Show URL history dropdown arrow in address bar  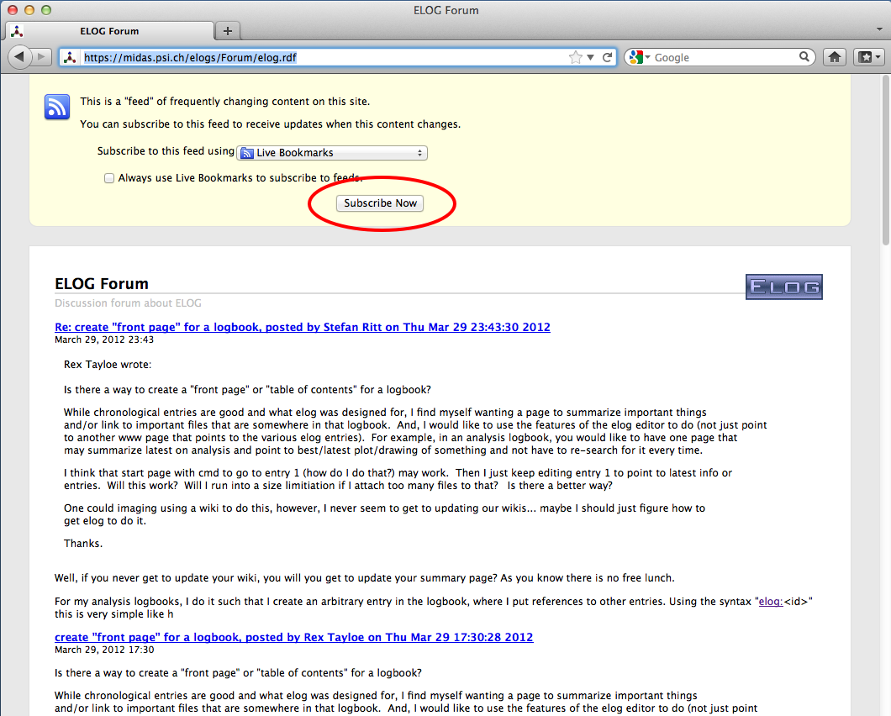pos(591,57)
